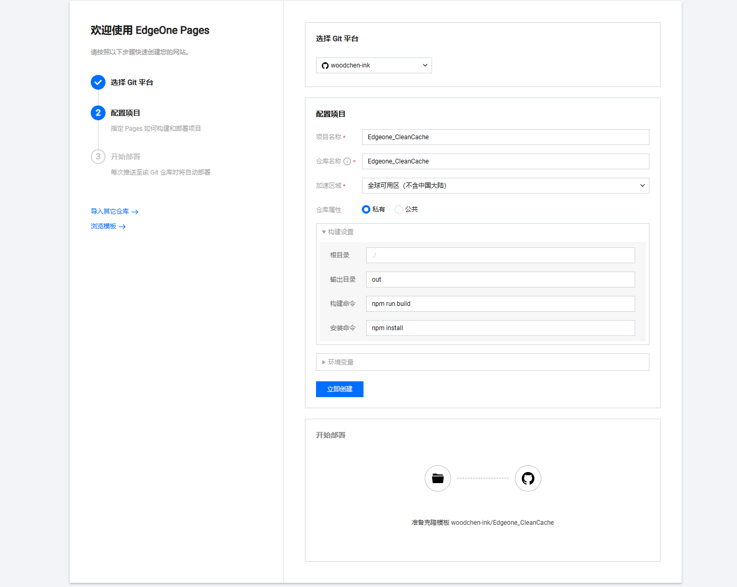
Task: Click the 输出目录 input field
Action: pyautogui.click(x=501, y=280)
